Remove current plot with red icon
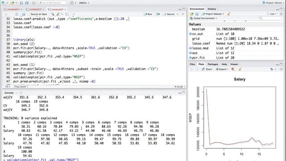 pyautogui.click(x=233, y=69)
